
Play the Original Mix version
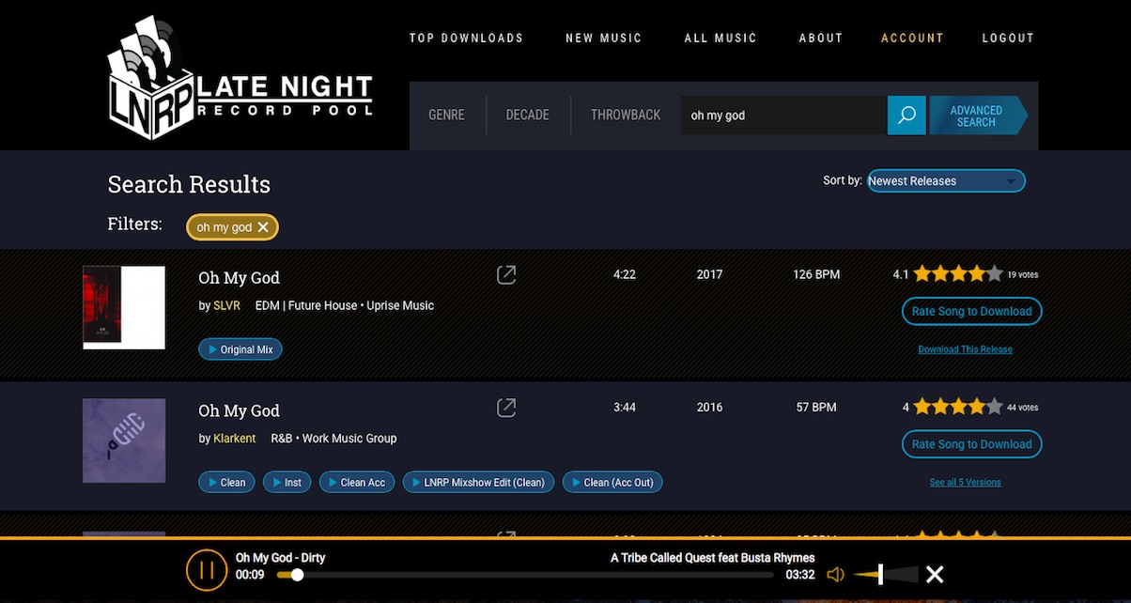pyautogui.click(x=240, y=349)
